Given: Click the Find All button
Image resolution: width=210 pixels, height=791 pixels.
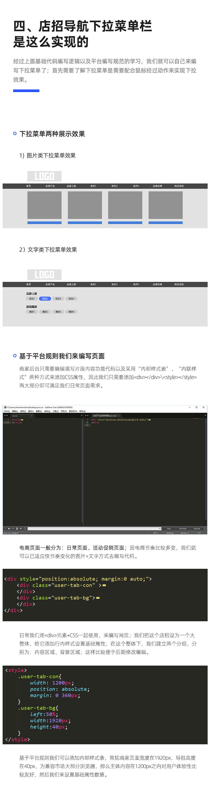Looking at the screenshot, I should pos(197,528).
